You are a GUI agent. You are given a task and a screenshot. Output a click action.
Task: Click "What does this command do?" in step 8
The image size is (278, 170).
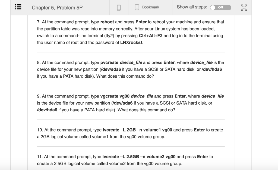[x=125, y=76]
